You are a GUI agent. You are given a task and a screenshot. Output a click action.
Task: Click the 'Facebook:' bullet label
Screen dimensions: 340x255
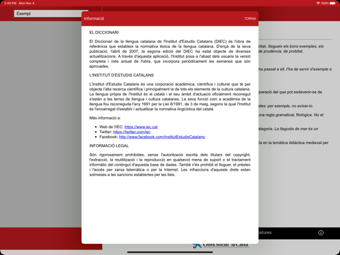pos(108,137)
